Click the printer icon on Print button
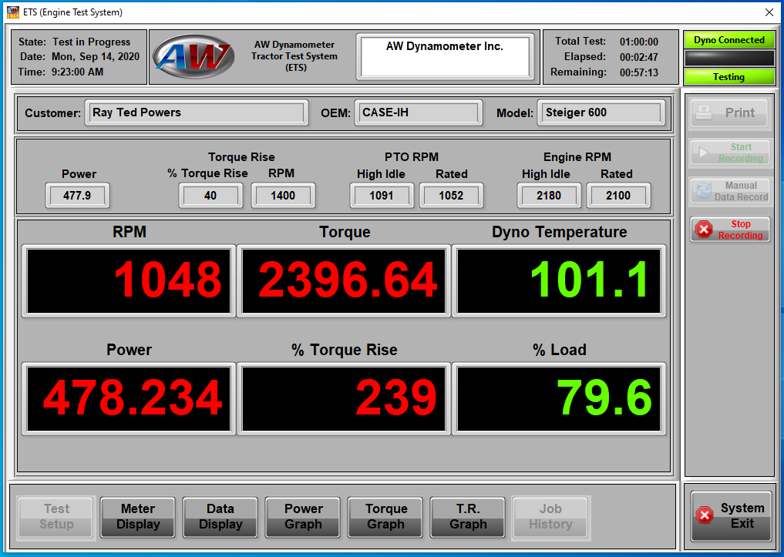Viewport: 784px width, 557px height. tap(703, 113)
